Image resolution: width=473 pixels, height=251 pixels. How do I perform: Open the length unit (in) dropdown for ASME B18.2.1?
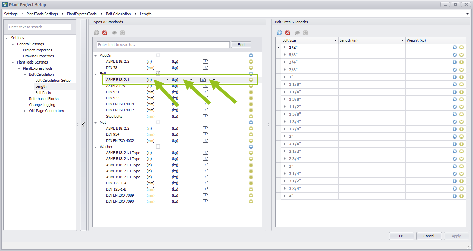(x=167, y=80)
